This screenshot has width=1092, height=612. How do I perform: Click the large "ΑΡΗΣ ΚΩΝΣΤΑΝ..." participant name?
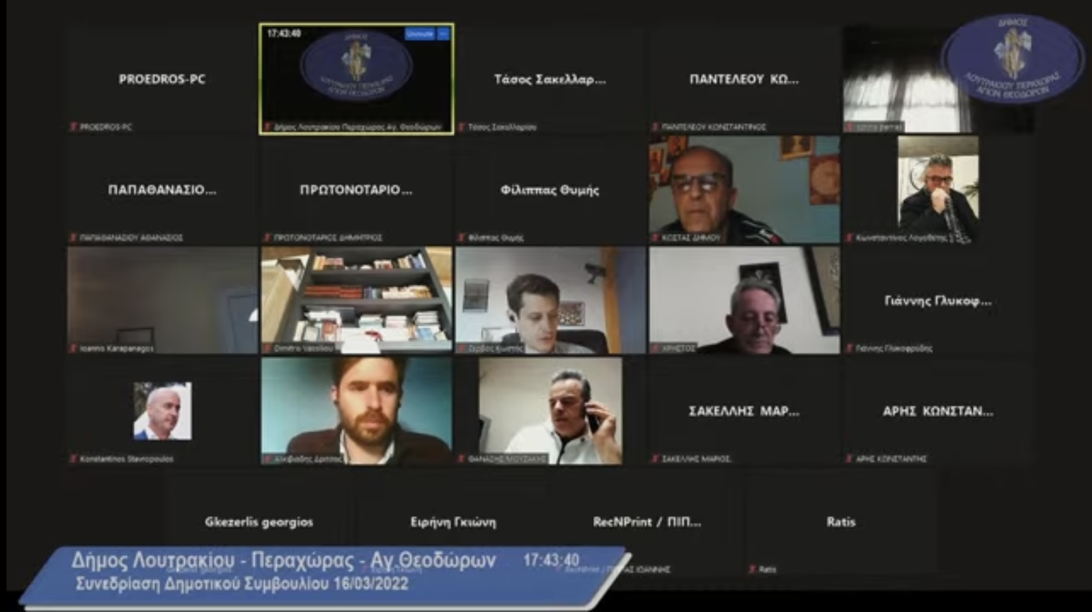click(938, 411)
